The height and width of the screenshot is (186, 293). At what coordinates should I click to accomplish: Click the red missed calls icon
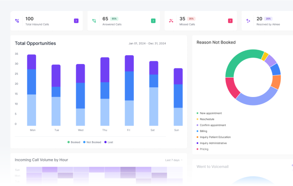pos(171,21)
